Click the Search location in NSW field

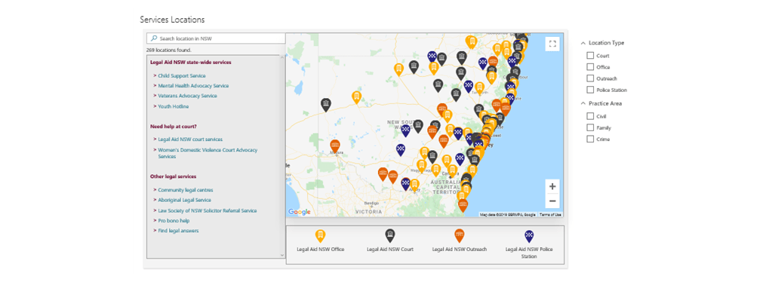click(x=216, y=38)
